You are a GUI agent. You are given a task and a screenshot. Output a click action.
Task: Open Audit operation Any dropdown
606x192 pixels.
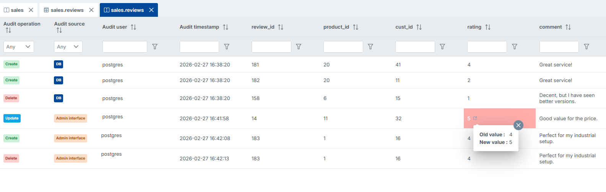coord(19,47)
